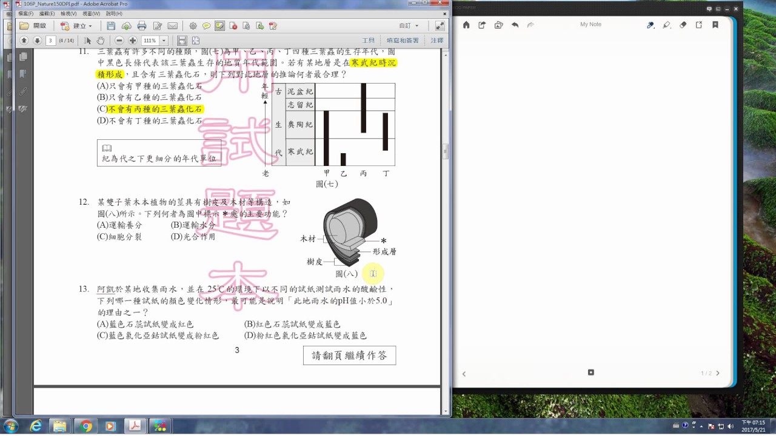The image size is (776, 436).
Task: Select the blue pen tool in note app
Action: click(x=651, y=25)
